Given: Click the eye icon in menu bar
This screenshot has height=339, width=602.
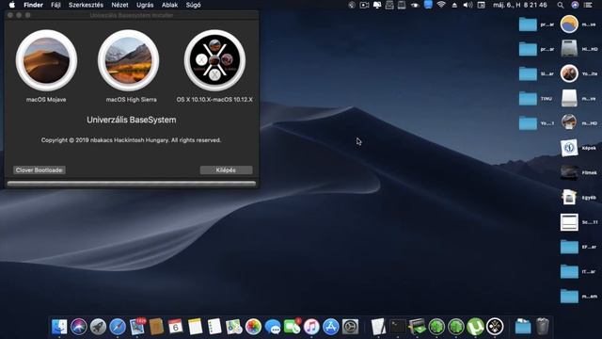Looking at the screenshot, I should tap(415, 5).
